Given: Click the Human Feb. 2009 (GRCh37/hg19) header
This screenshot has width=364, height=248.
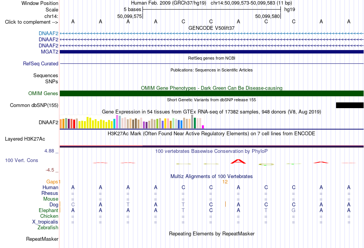Looking at the screenshot, I should (169, 3).
